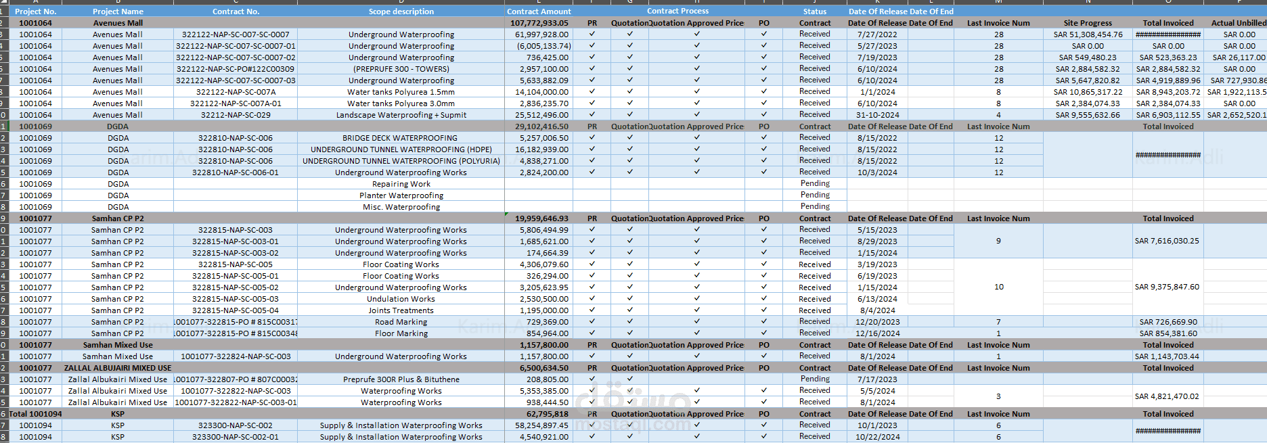
Task: Click the release date 7/17/2023
Action: click(x=877, y=379)
